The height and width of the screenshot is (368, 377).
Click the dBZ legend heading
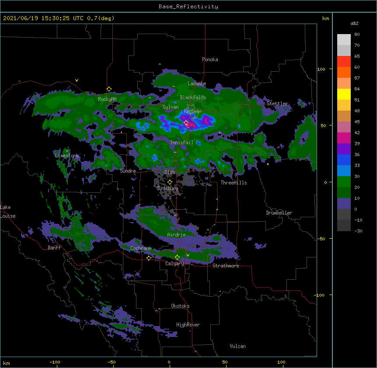(x=354, y=23)
